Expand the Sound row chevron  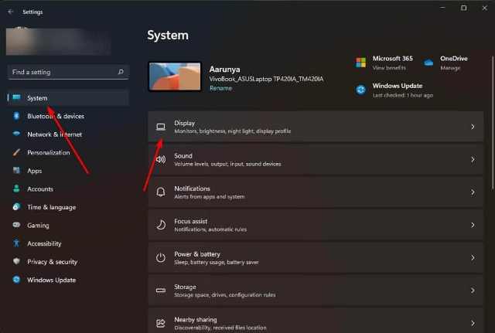(473, 160)
